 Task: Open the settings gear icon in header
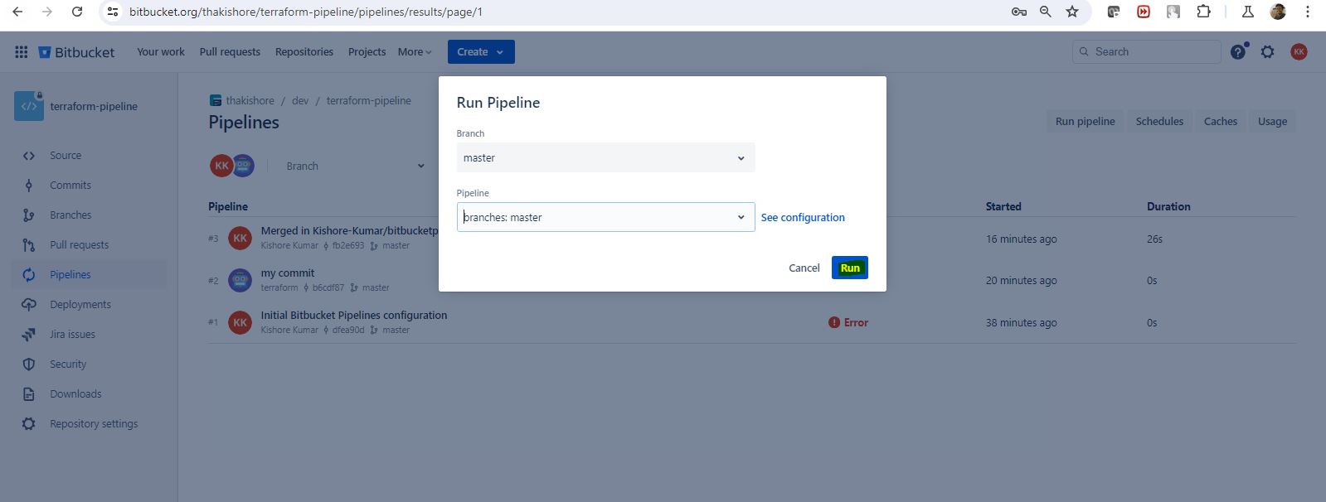click(x=1267, y=51)
